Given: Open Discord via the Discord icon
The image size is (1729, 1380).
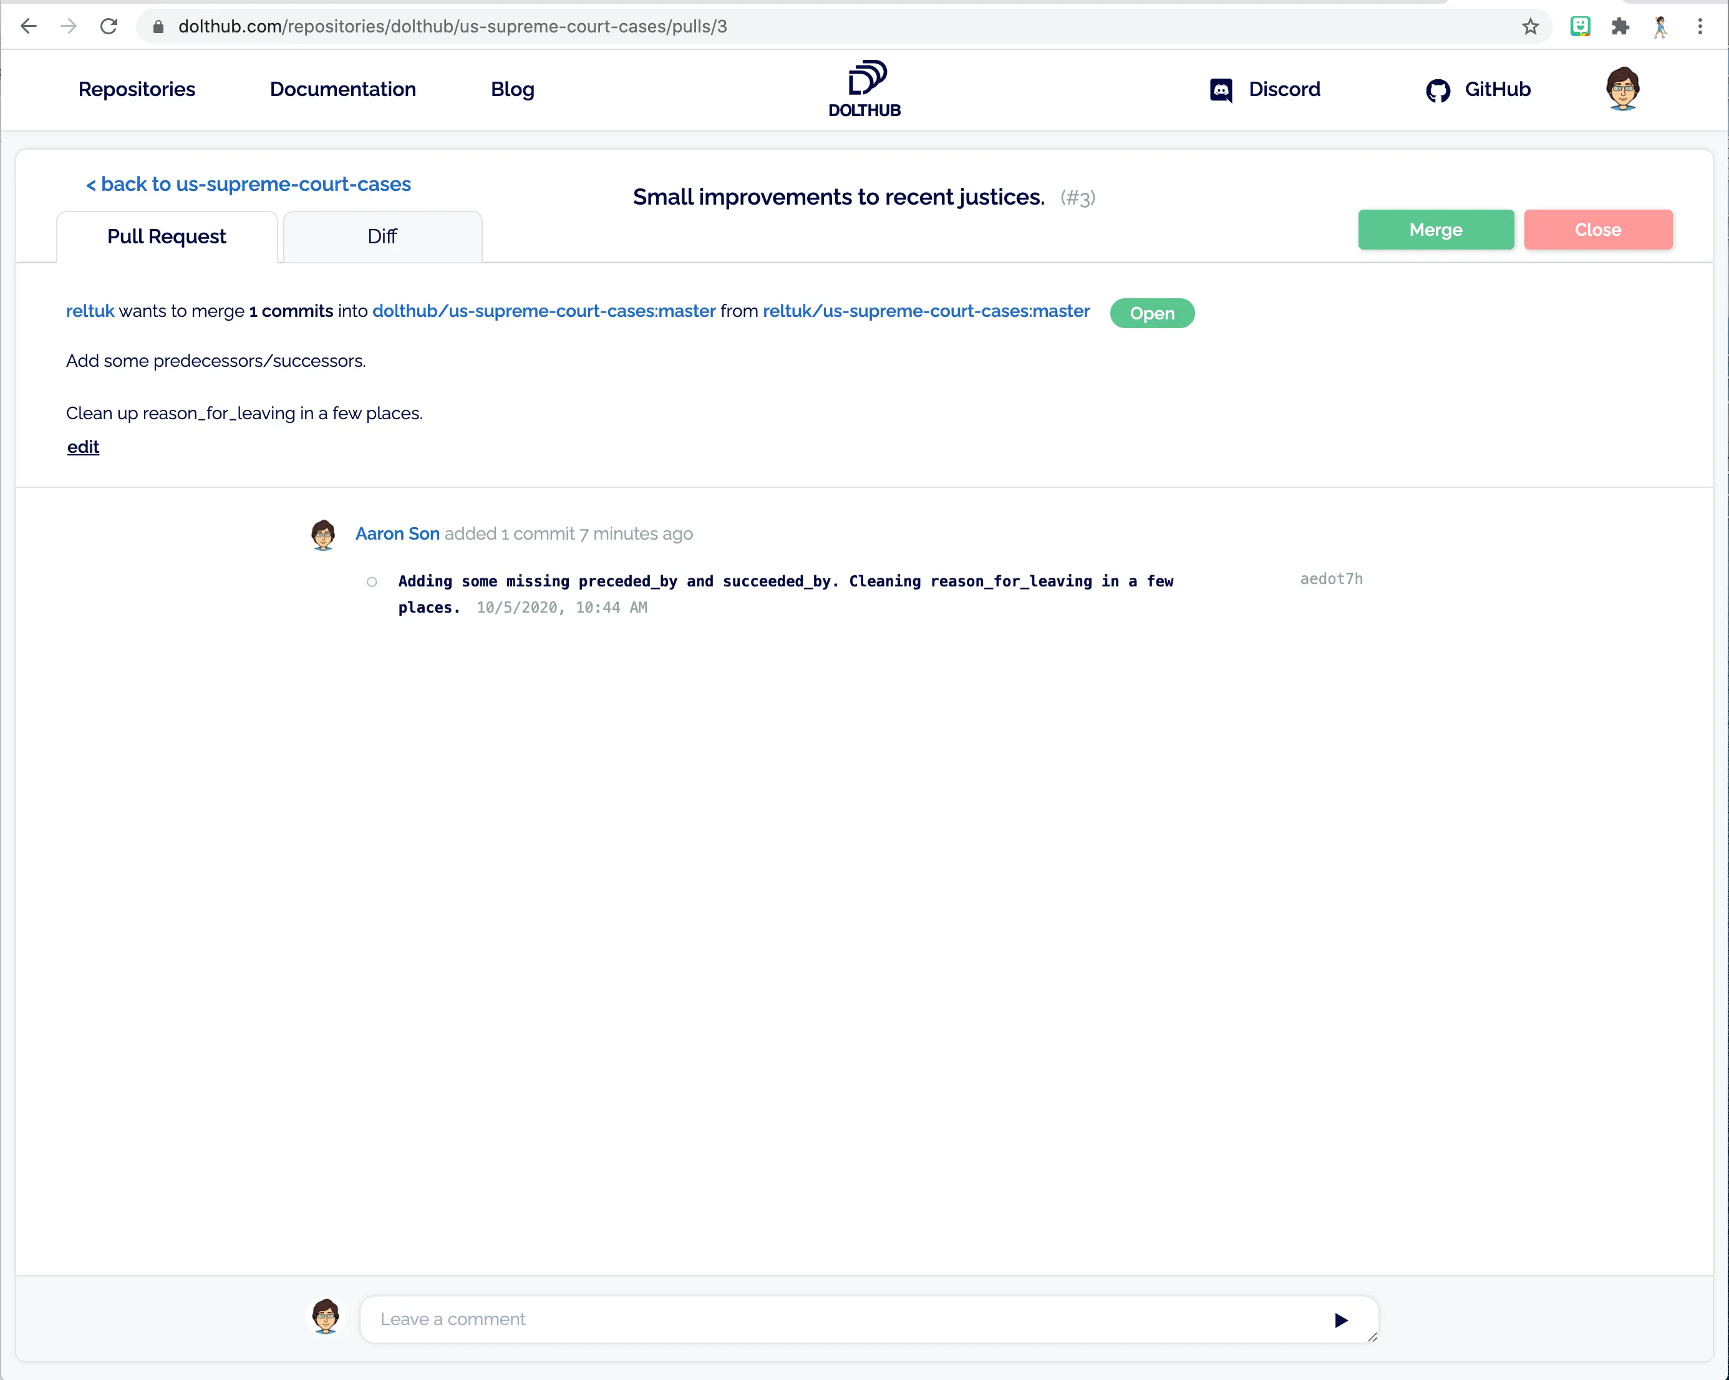Looking at the screenshot, I should (1220, 90).
